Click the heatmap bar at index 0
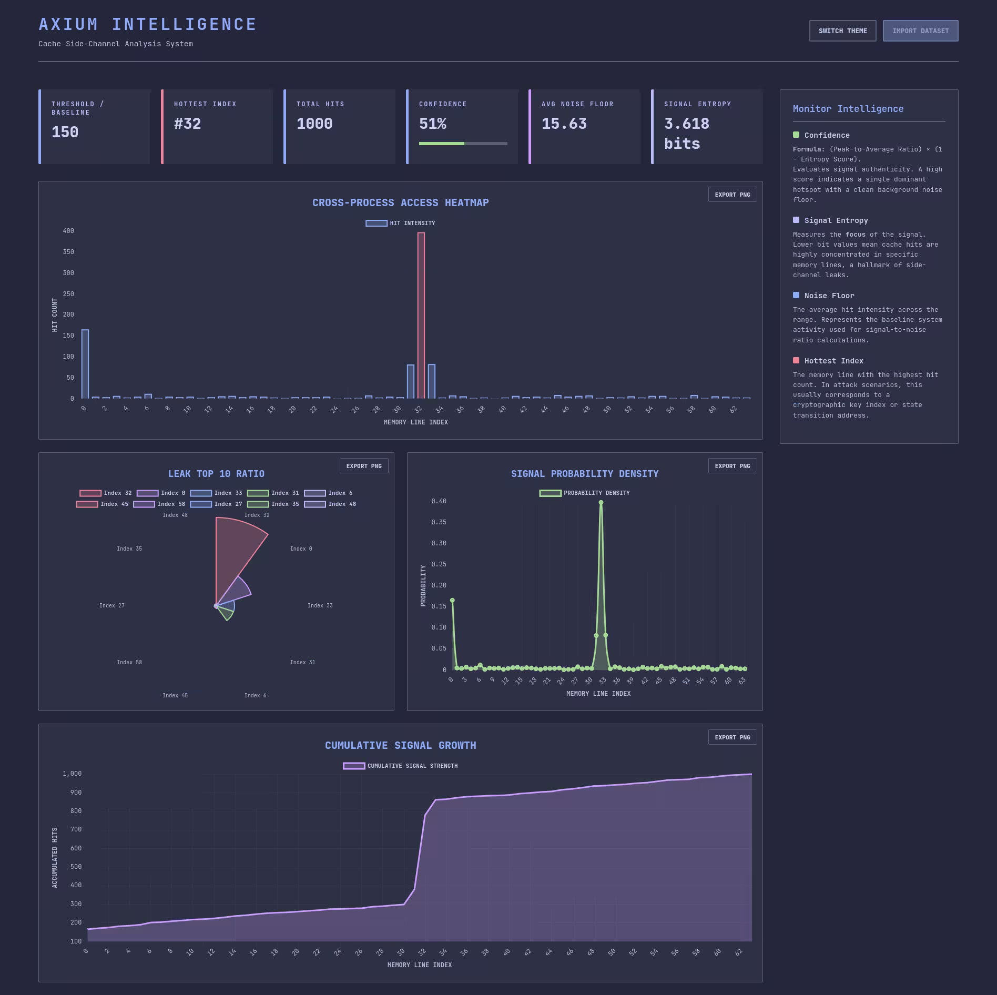 click(85, 364)
